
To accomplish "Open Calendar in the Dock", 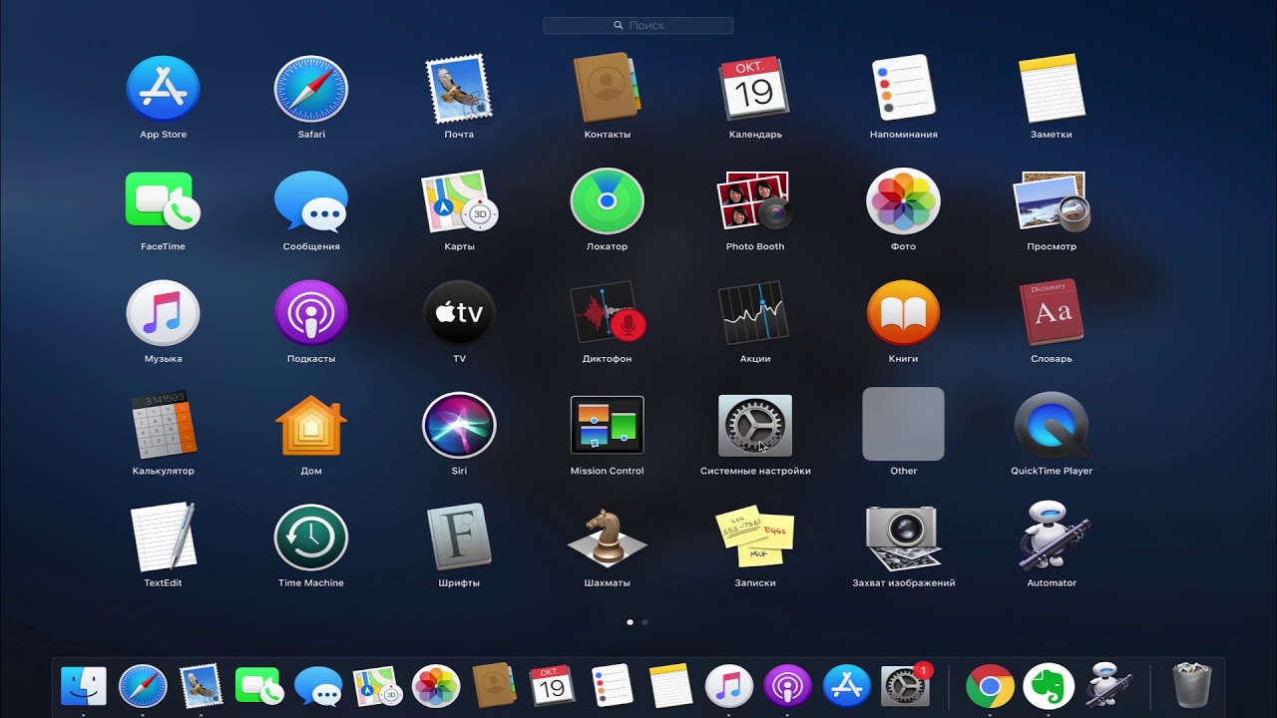I will click(x=553, y=686).
